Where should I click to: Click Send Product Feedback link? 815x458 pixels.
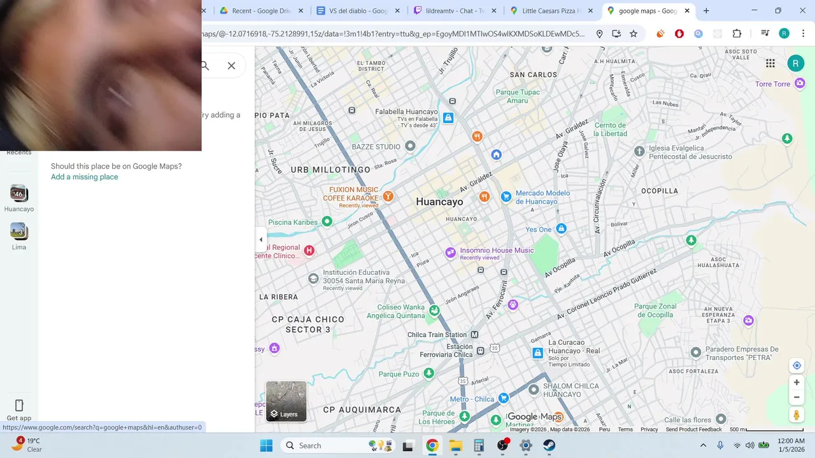(694, 429)
